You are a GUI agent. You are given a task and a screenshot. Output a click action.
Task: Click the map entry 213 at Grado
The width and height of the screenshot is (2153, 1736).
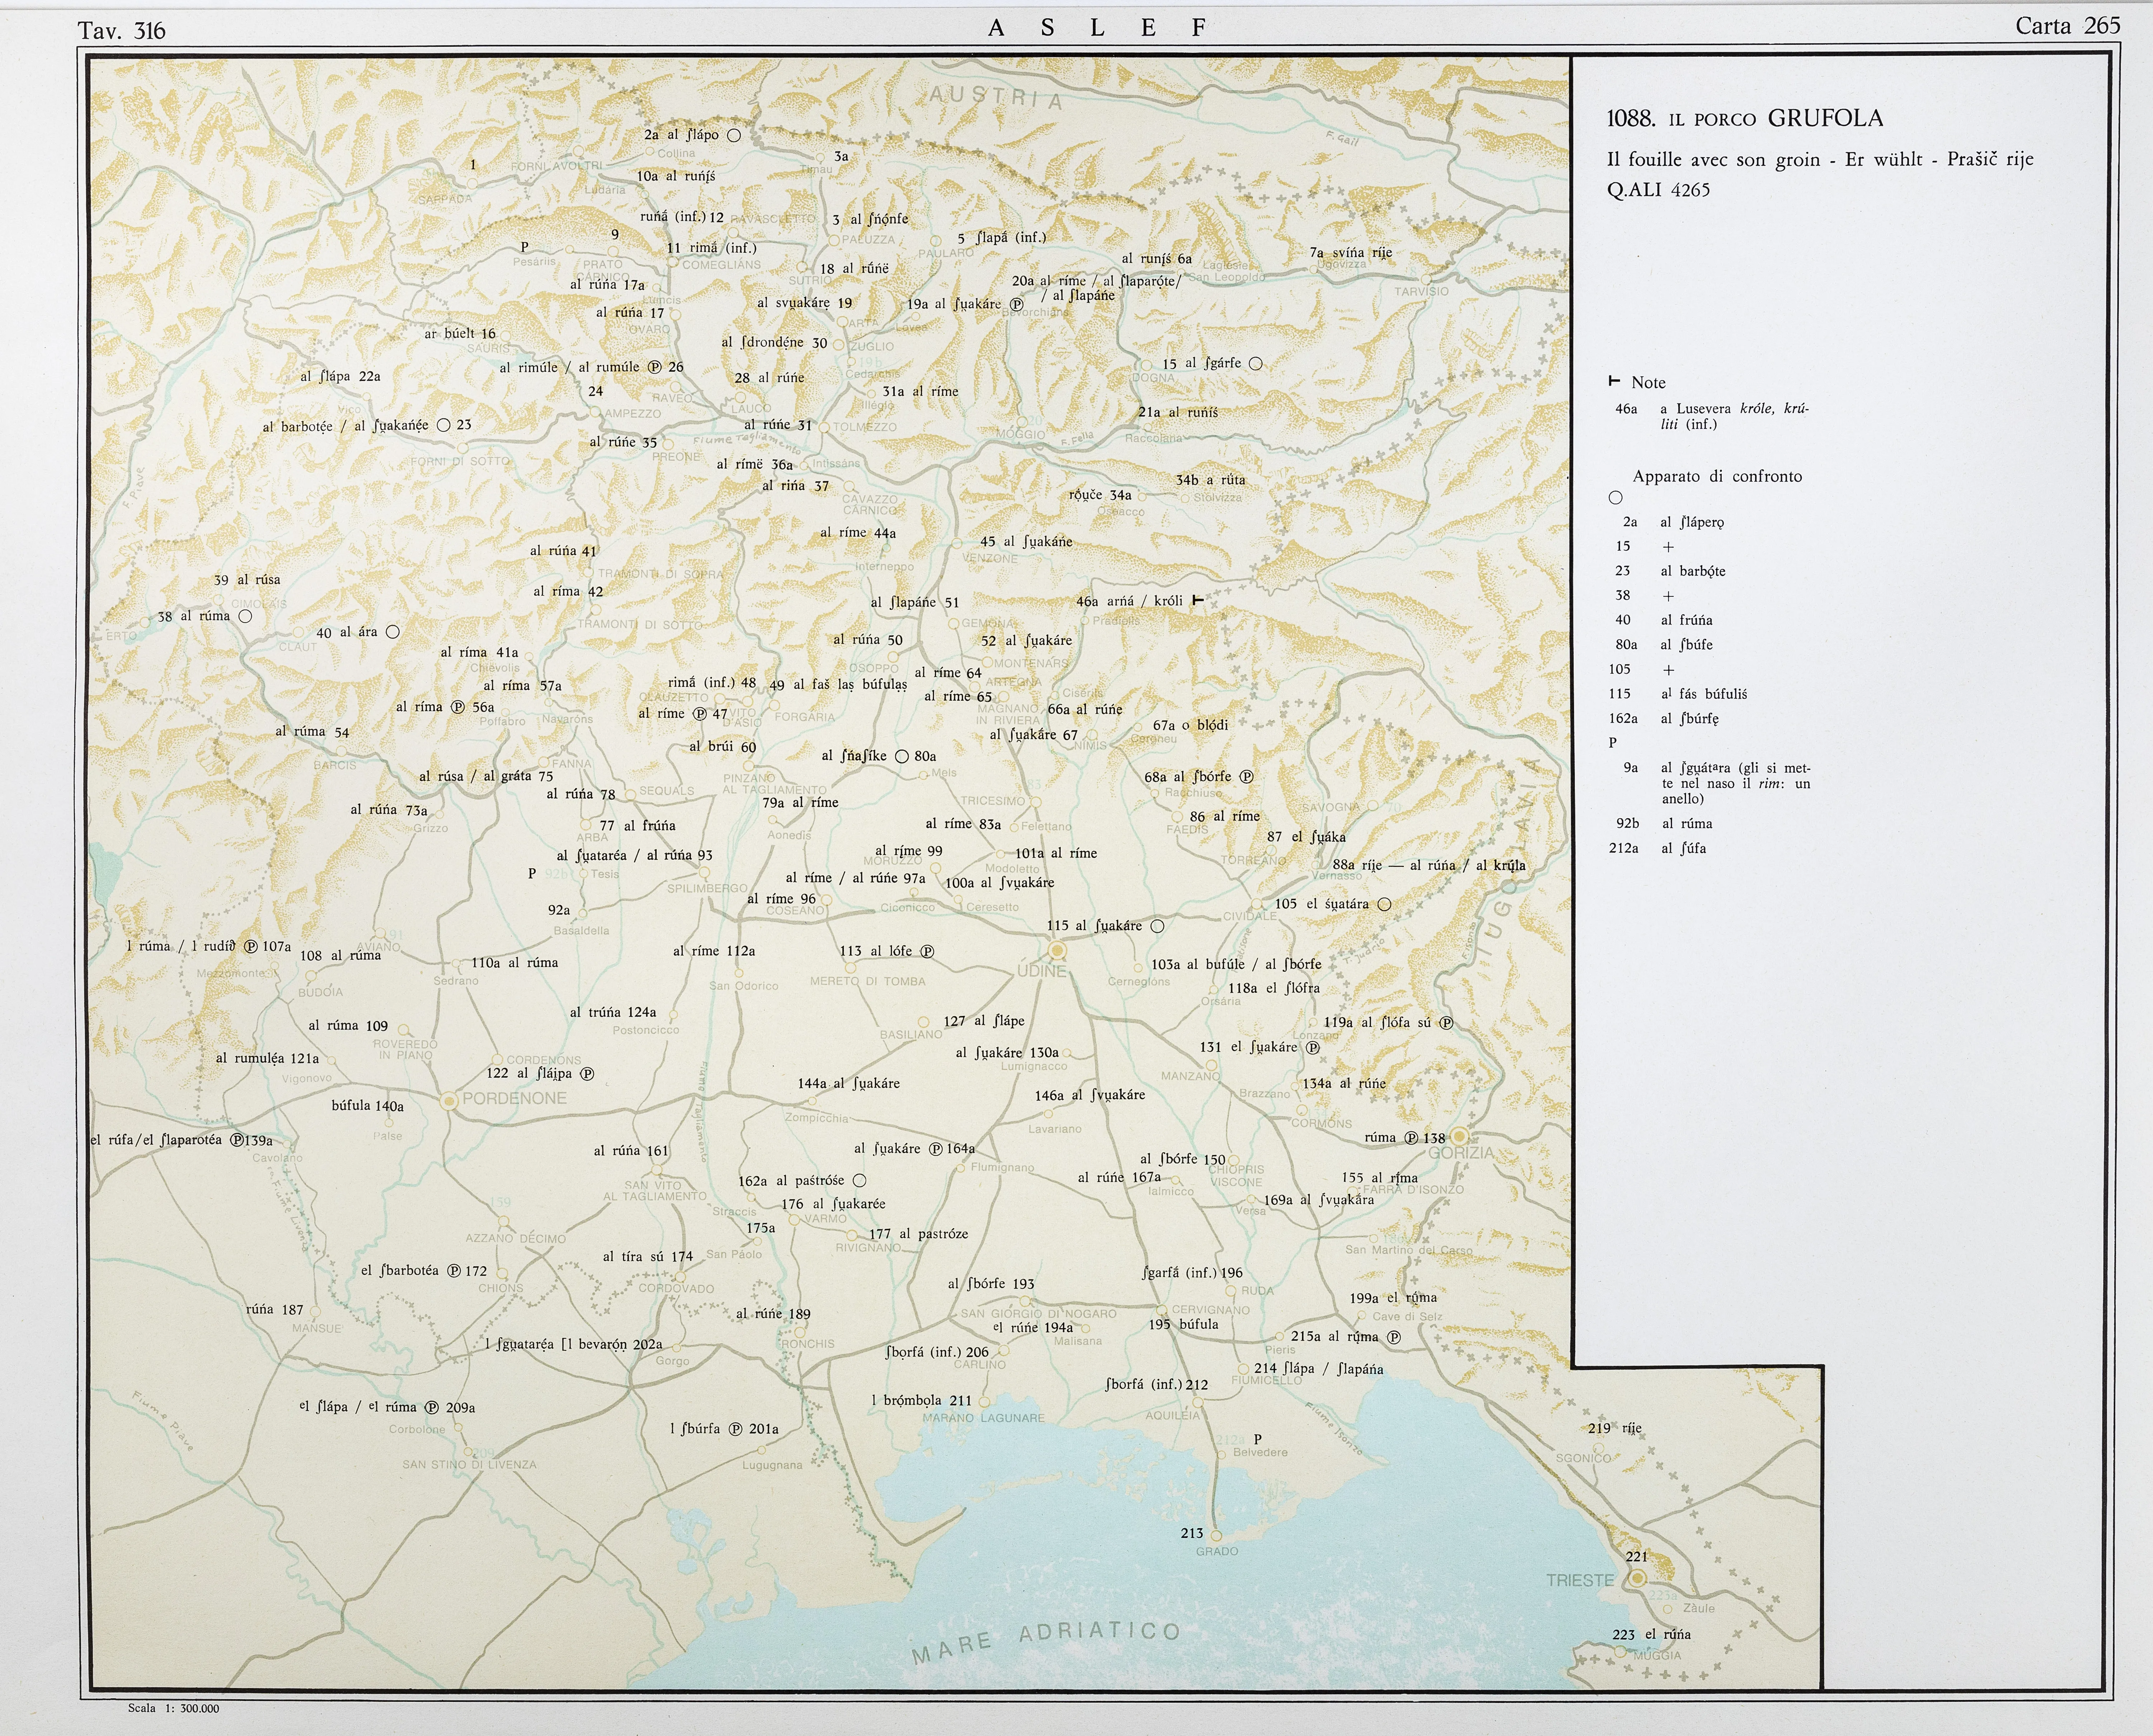pos(1192,1533)
